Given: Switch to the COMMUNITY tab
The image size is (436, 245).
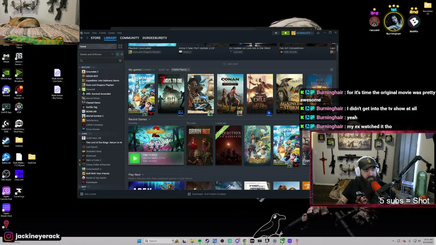Looking at the screenshot, I should 129,38.
